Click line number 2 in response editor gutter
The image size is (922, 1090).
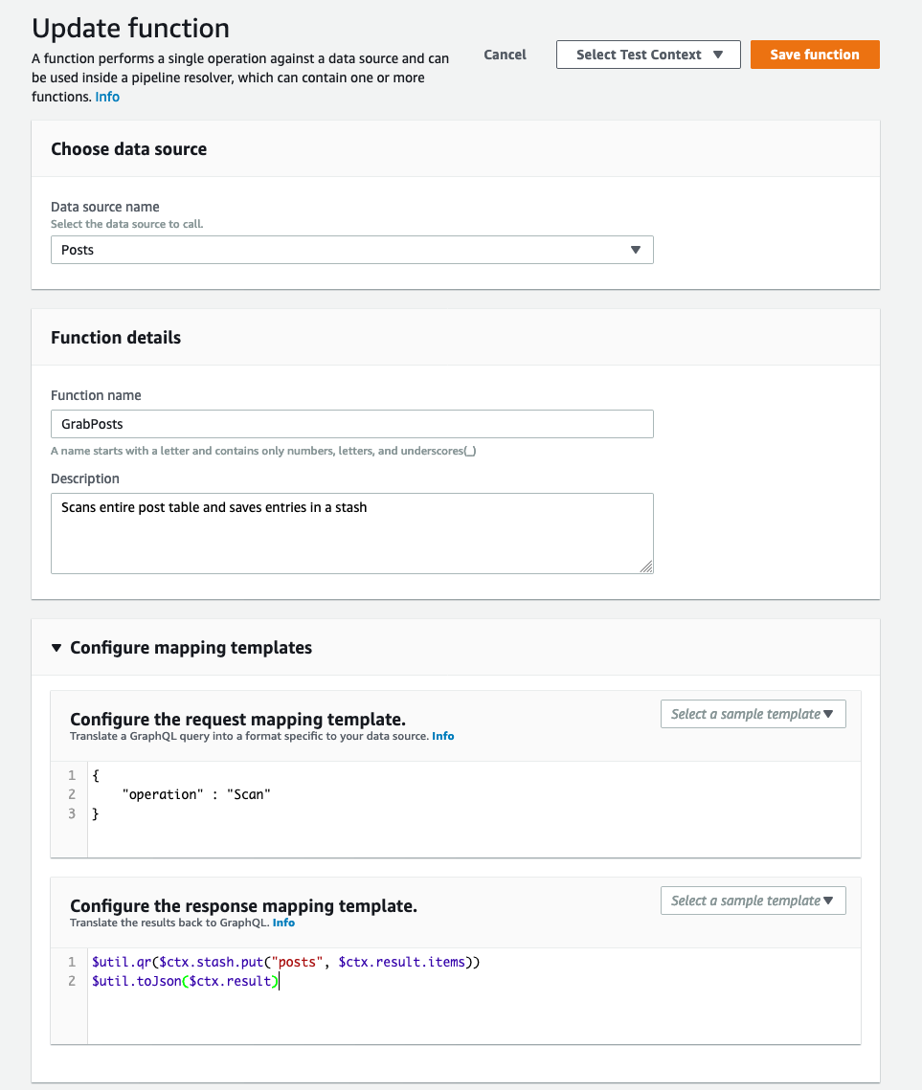pos(72,981)
